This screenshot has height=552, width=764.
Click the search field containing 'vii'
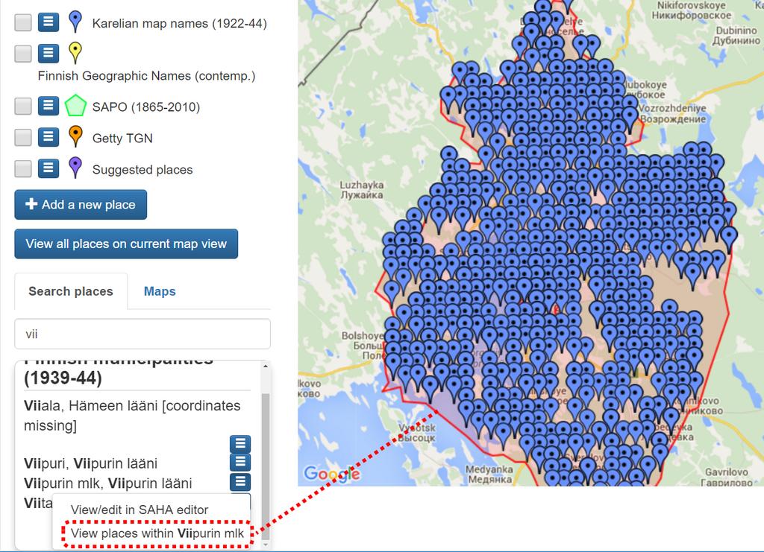tap(143, 334)
